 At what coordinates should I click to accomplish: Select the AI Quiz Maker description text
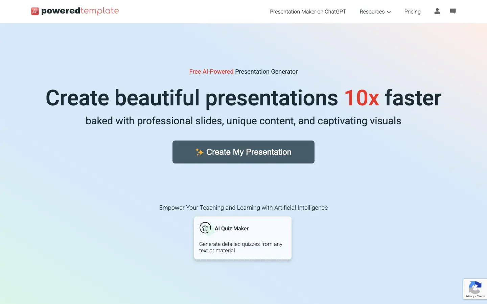point(240,247)
